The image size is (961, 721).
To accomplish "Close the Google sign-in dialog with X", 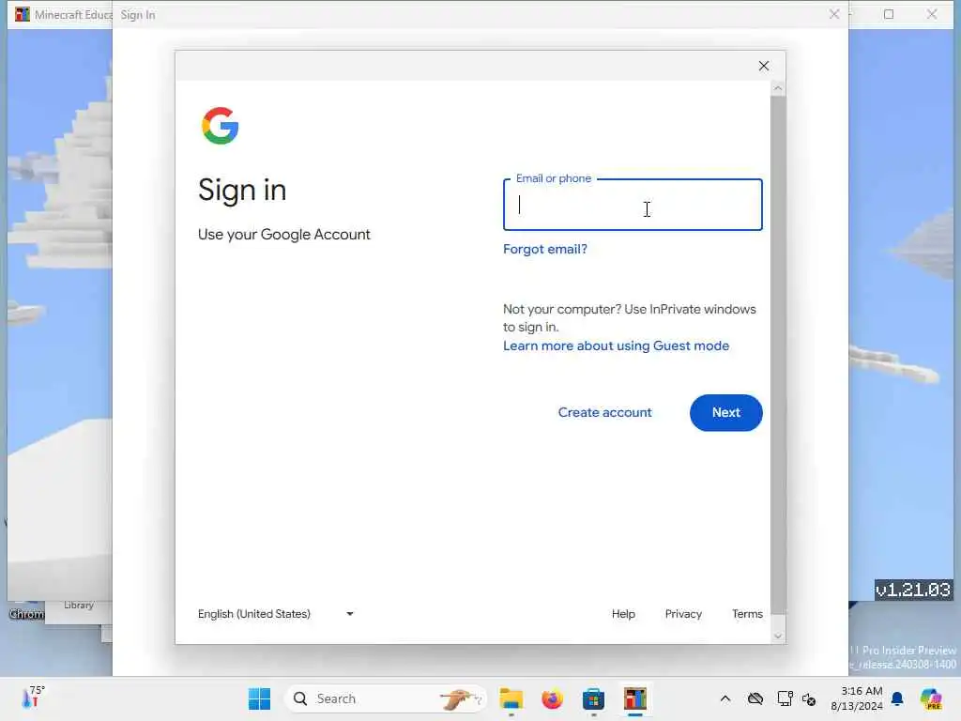I will [764, 67].
